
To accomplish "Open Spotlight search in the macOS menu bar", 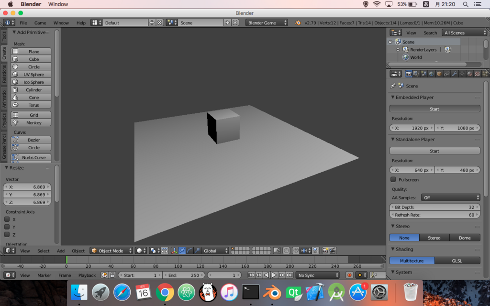I will click(x=465, y=4).
